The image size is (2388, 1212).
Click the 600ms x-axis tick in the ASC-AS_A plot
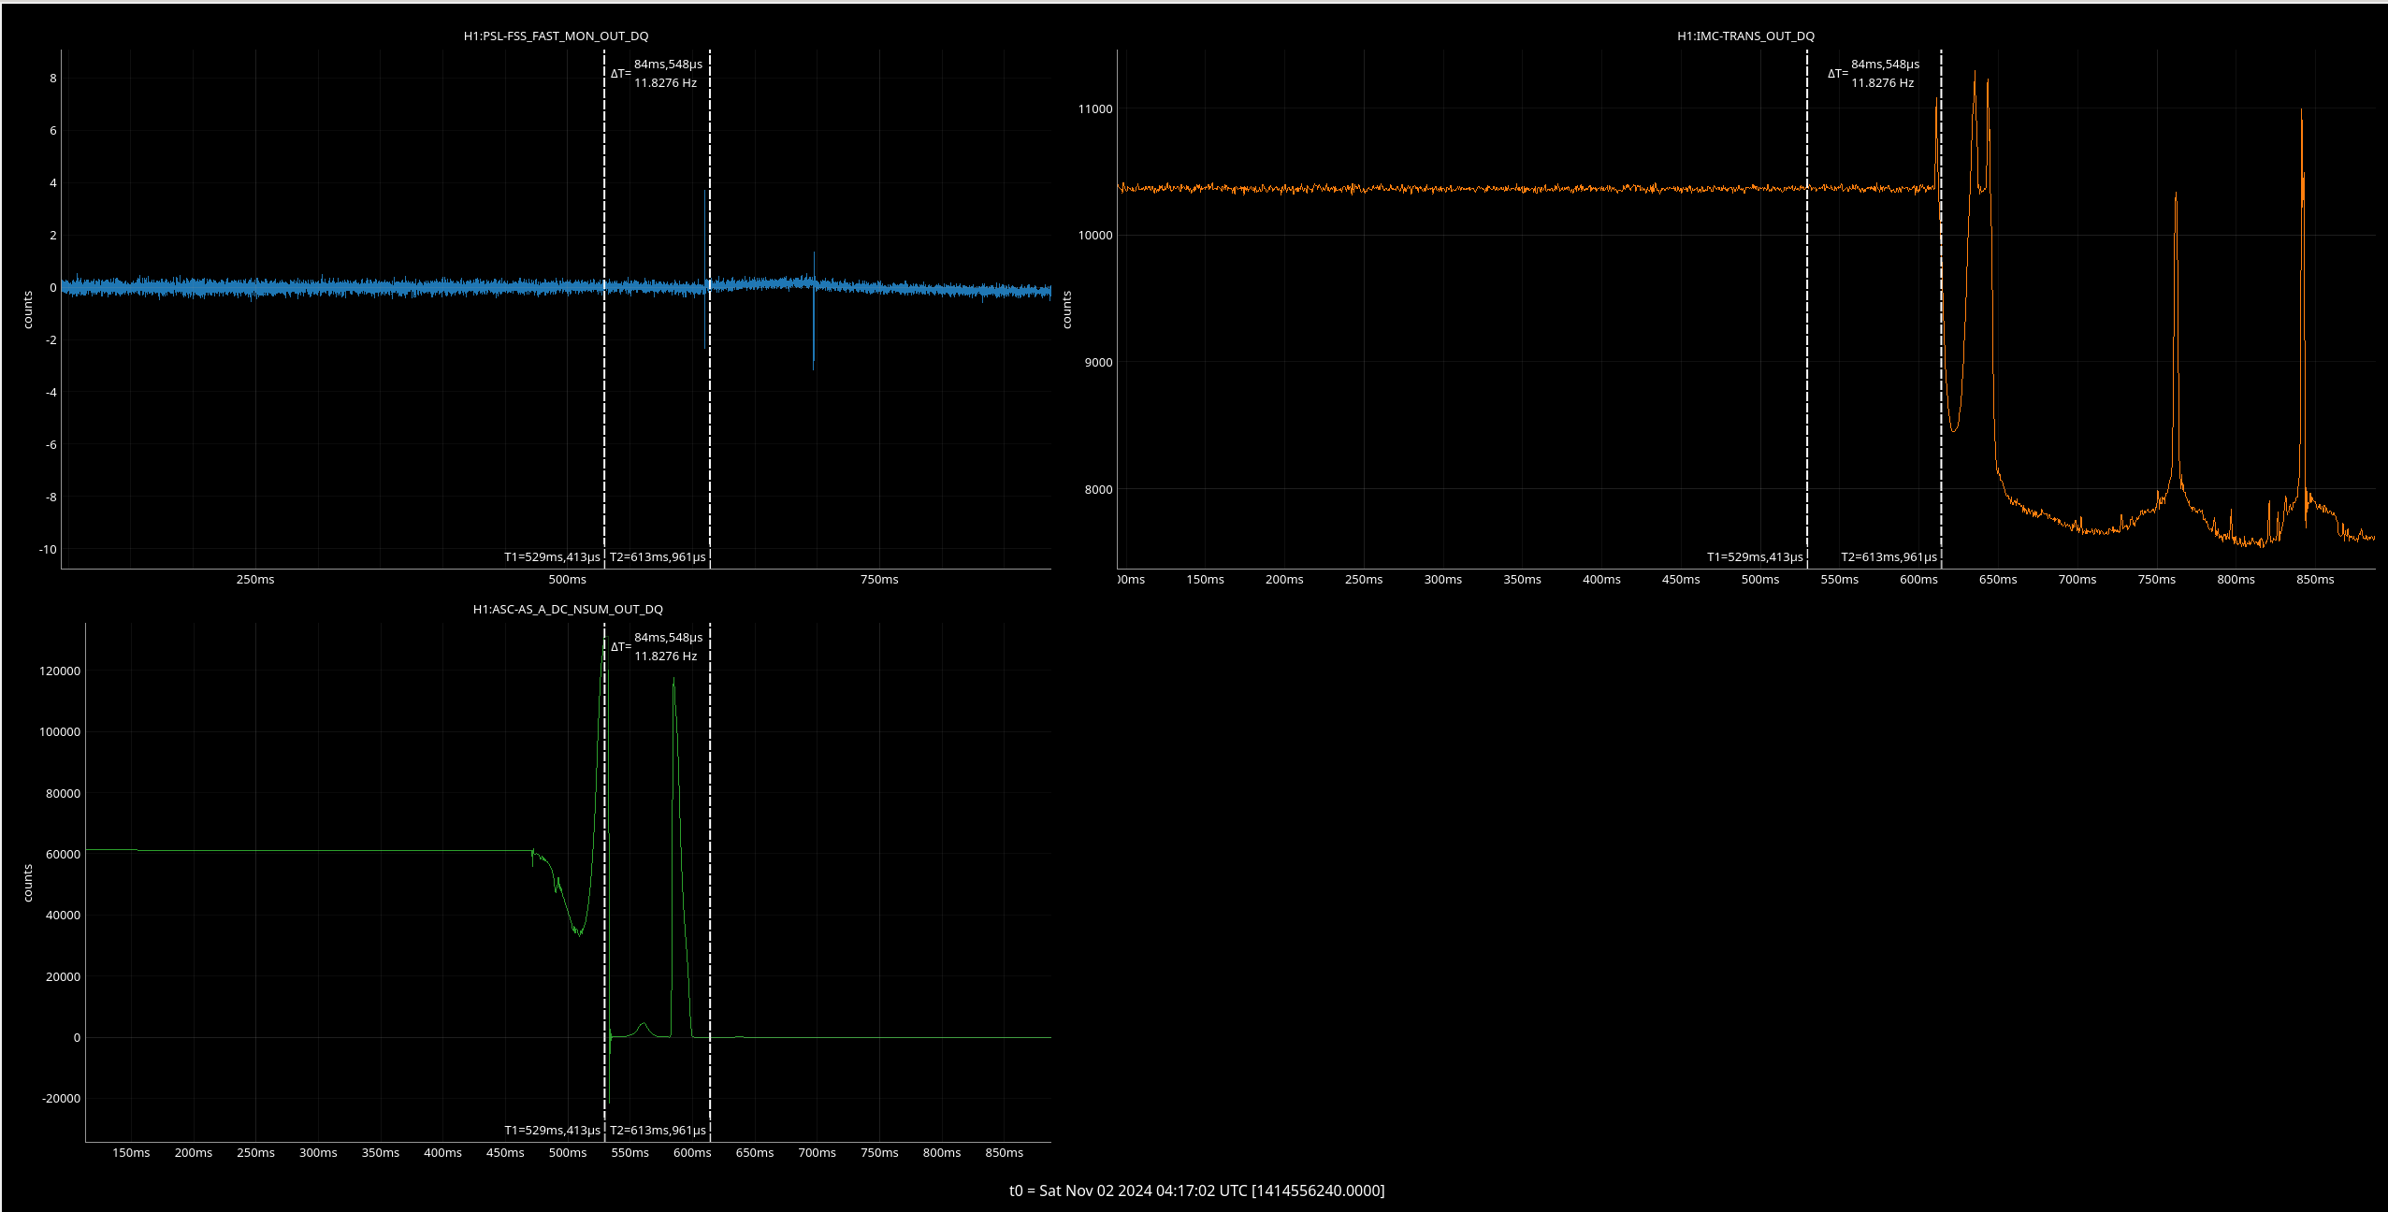[692, 1152]
